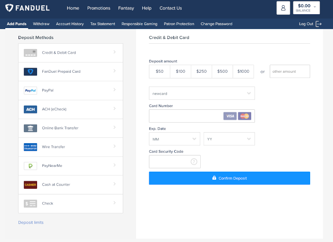Screen dimensions: 333x242
Task: Click the FanDuel shield logo
Action: coord(9,8)
